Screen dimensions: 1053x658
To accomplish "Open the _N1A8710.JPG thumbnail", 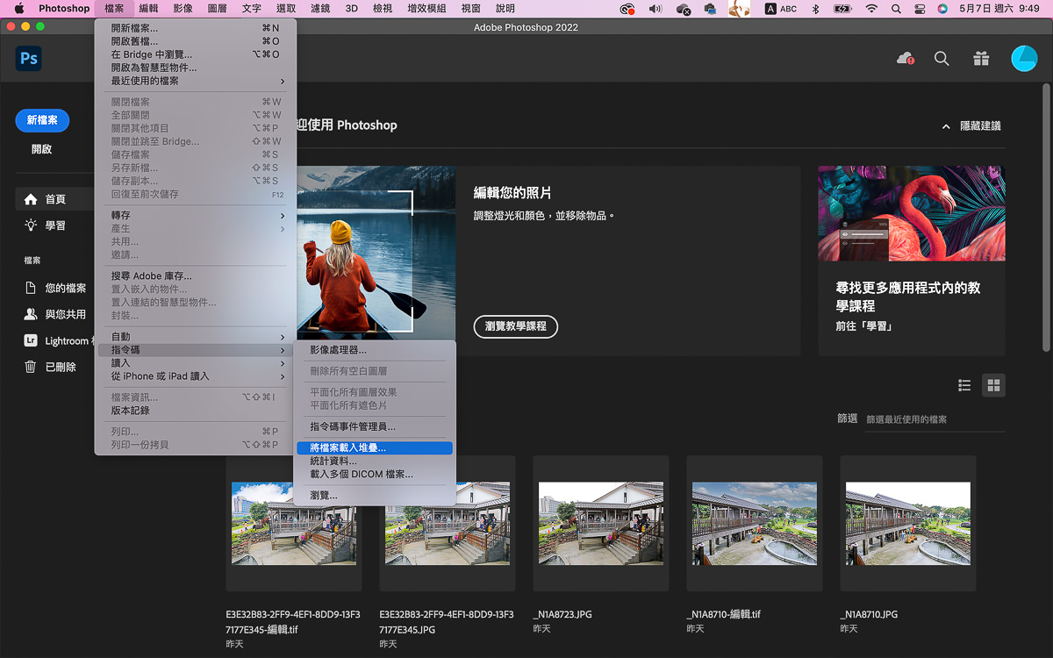I will pos(908,524).
